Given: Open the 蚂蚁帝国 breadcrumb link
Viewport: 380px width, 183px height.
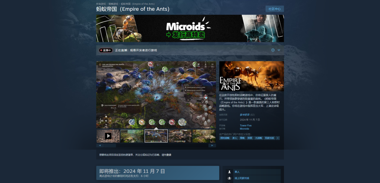Looking at the screenshot, I should [138, 4].
